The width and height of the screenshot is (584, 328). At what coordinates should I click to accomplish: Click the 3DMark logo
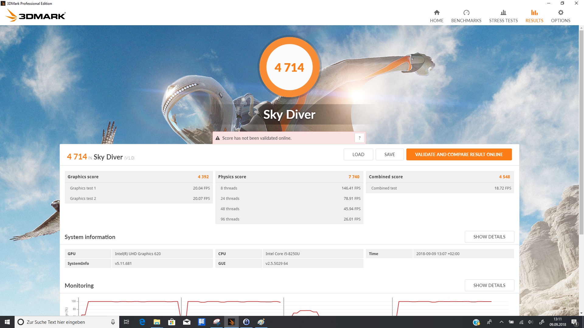(x=36, y=15)
